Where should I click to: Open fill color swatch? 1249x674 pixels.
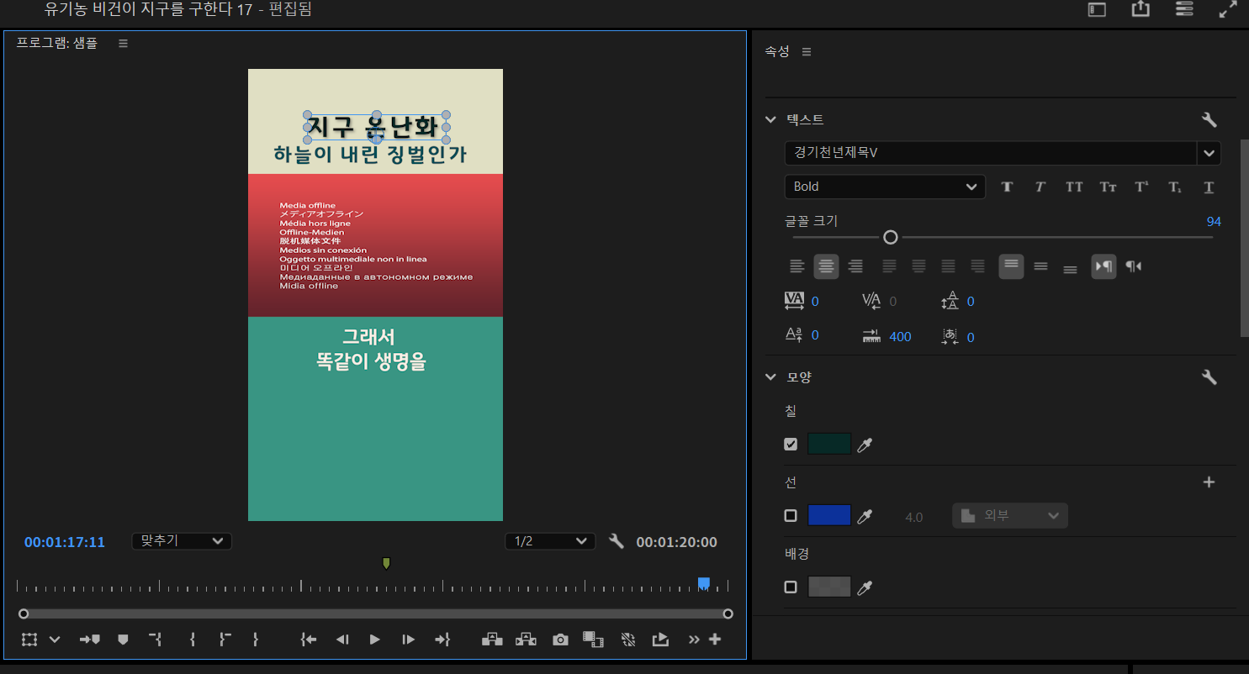(x=829, y=444)
